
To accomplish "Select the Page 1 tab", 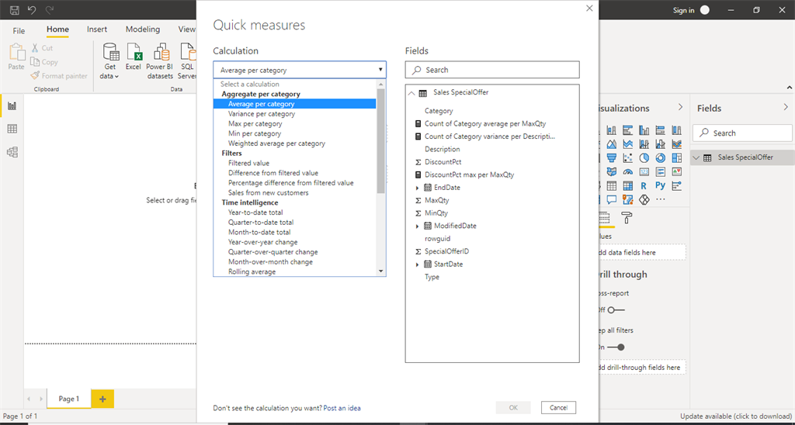I will pyautogui.click(x=69, y=399).
